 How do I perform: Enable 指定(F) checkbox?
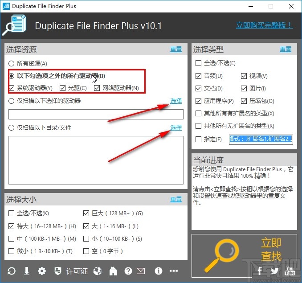point(198,139)
